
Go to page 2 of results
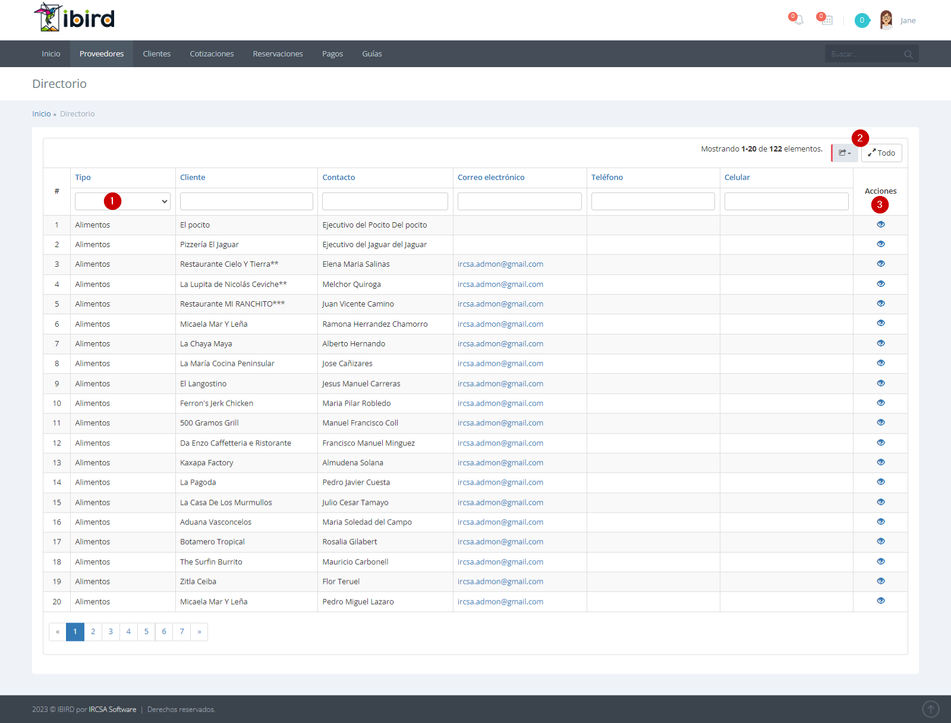click(93, 632)
